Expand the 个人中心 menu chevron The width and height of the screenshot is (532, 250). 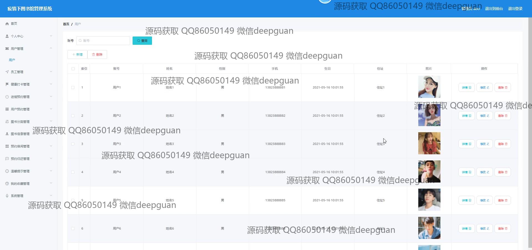click(x=51, y=36)
